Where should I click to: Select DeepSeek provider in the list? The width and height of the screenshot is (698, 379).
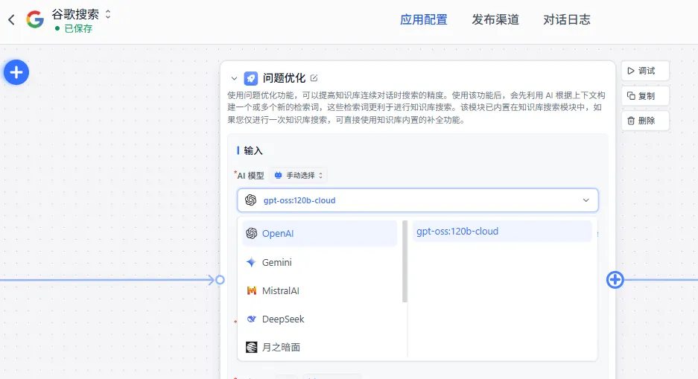319,319
